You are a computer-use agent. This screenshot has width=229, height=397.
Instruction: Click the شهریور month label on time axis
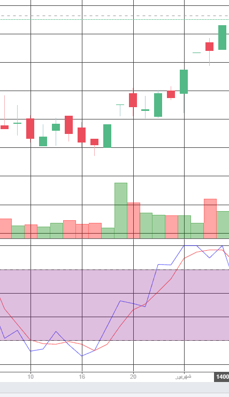183,377
